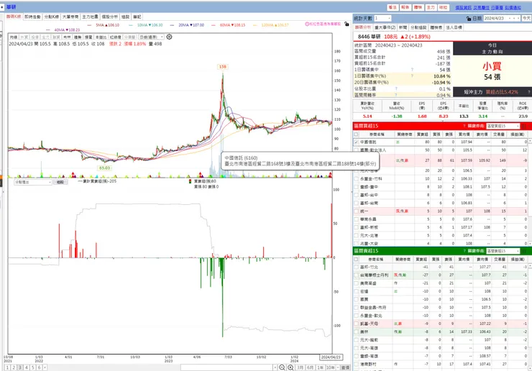The width and height of the screenshot is (532, 371).
Task: Toggle the 紅綠燈 chart option
Action: (x=115, y=37)
